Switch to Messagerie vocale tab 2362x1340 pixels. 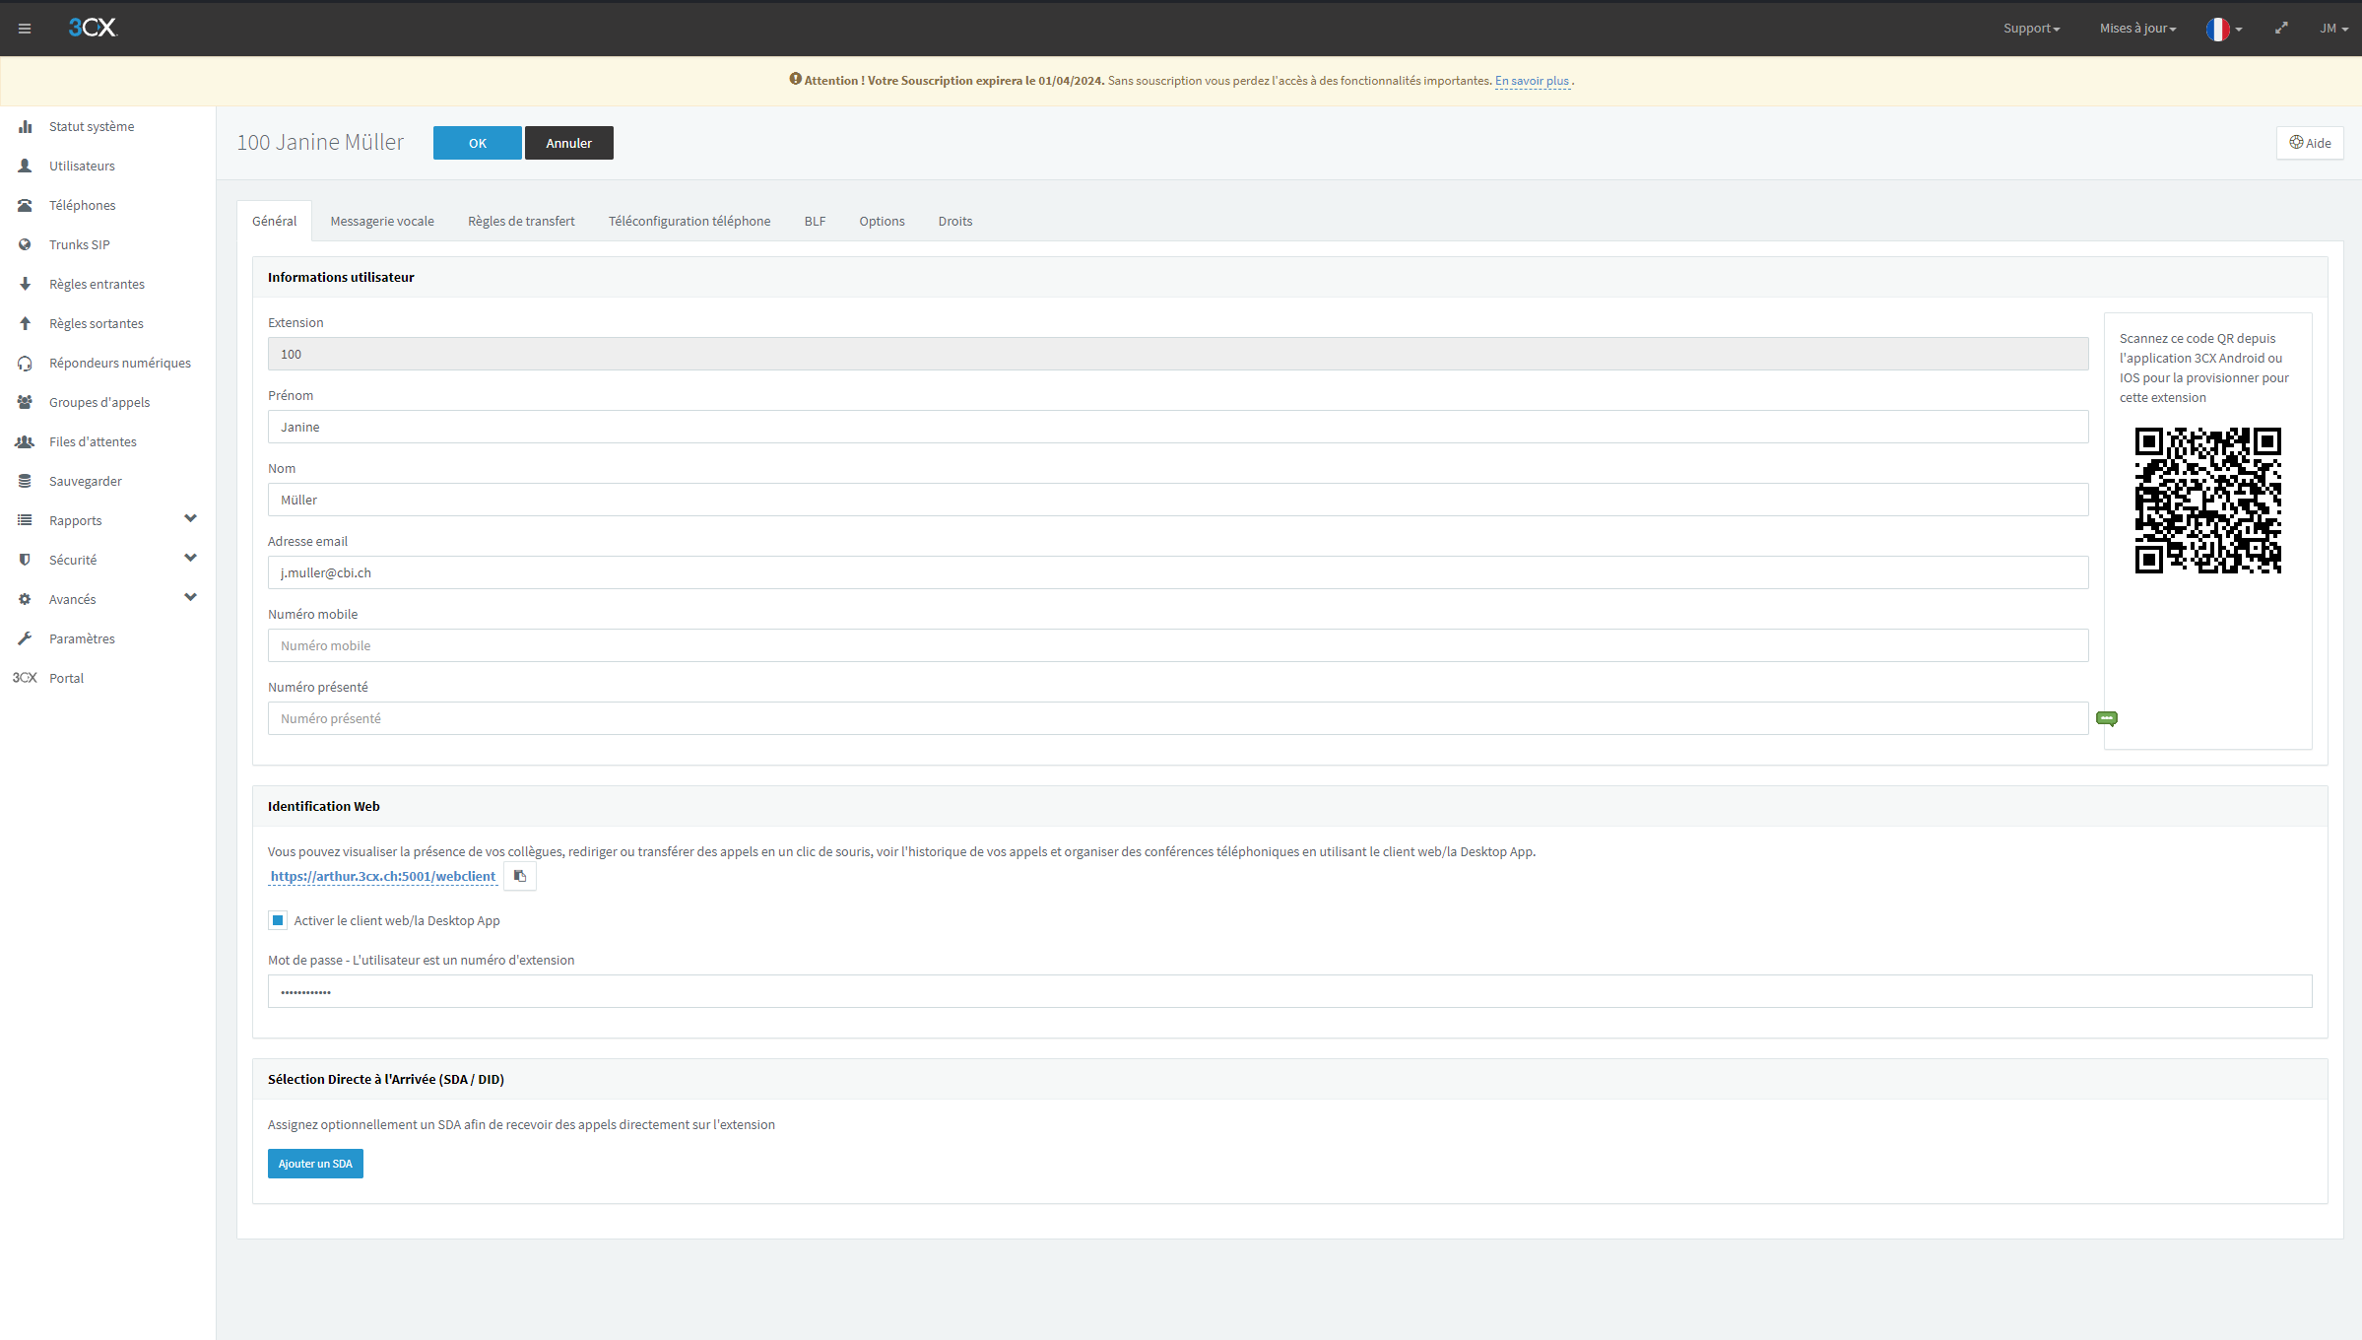coord(382,221)
